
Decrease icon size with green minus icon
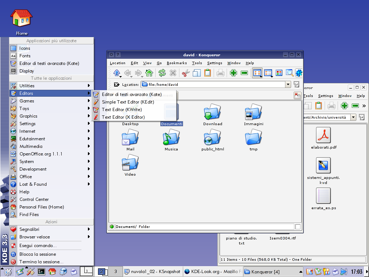[244, 73]
